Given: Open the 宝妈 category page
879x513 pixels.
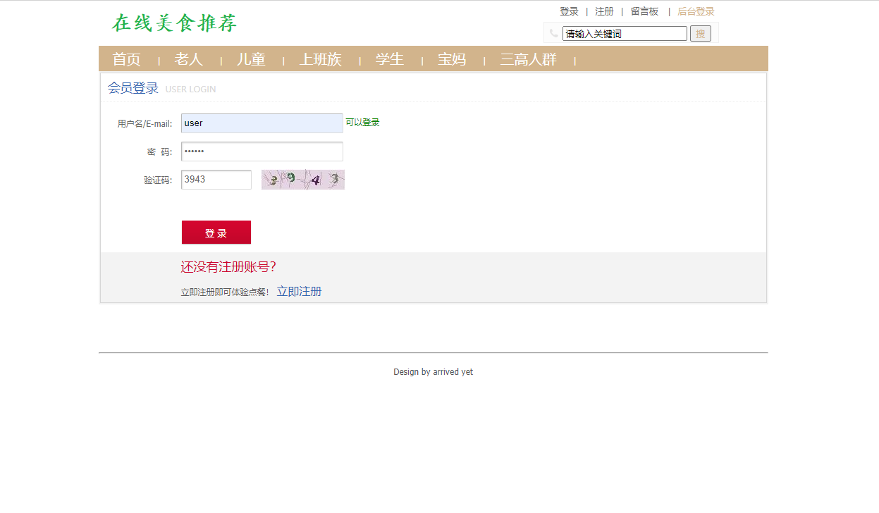Looking at the screenshot, I should (452, 59).
